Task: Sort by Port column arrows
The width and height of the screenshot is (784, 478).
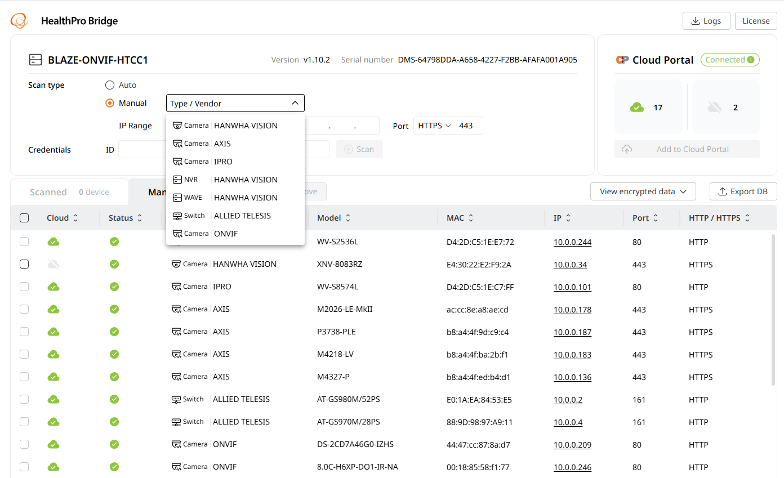Action: (x=656, y=218)
